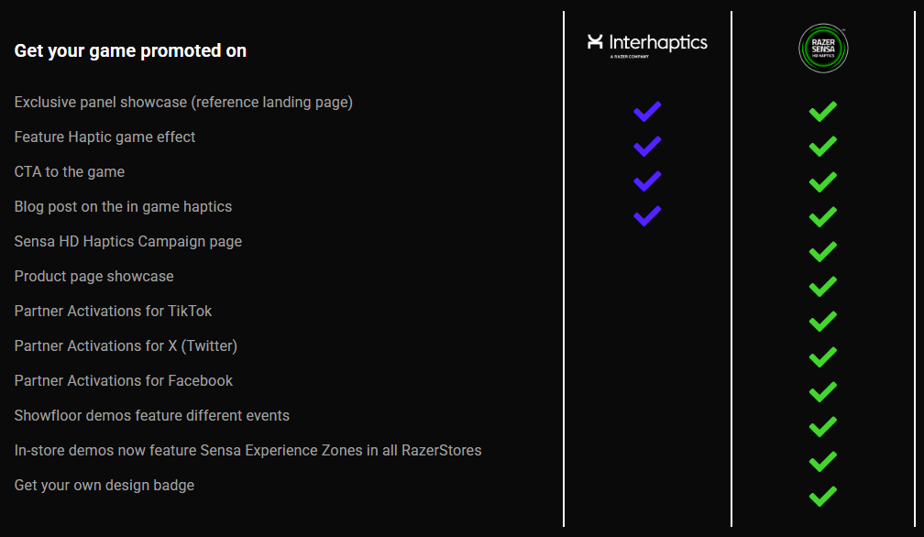Click the green checkmark for design badge row
This screenshot has width=924, height=537.
[x=823, y=496]
